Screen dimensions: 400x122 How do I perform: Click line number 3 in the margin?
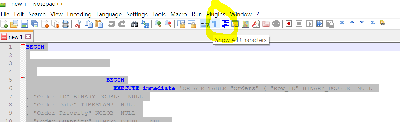[11, 63]
